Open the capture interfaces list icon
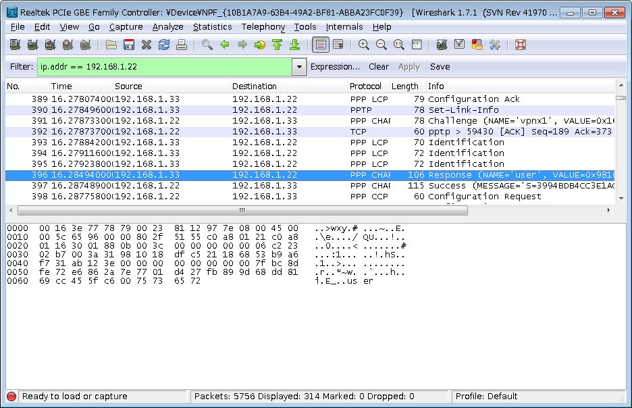The image size is (632, 408). [x=16, y=45]
